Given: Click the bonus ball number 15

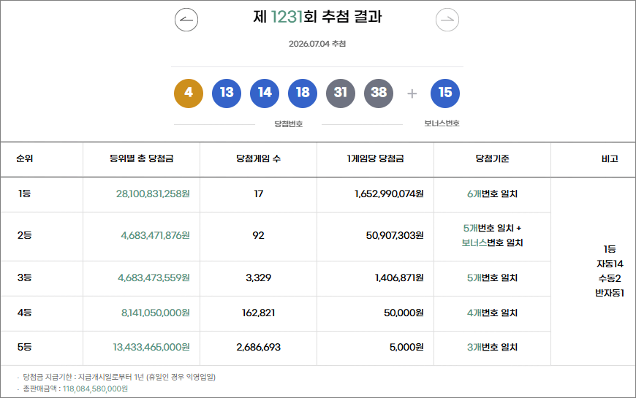Looking at the screenshot, I should click(x=445, y=93).
